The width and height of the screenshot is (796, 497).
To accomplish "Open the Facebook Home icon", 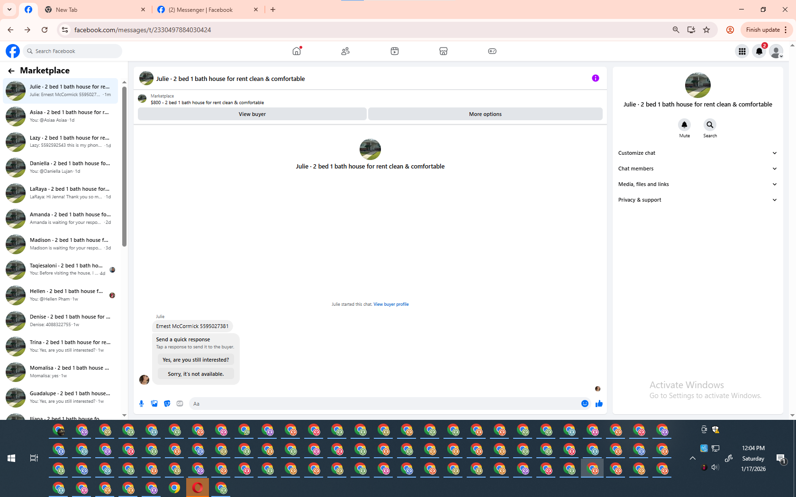I will pos(297,51).
